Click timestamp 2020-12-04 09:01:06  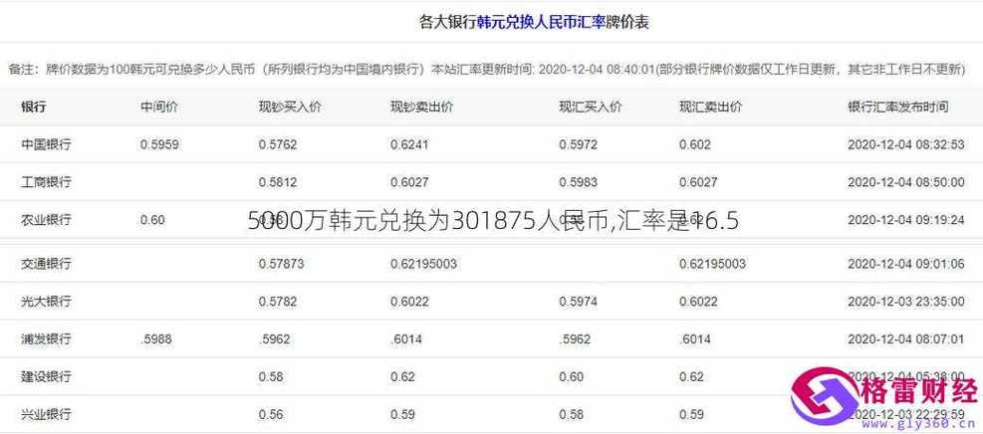click(x=906, y=264)
